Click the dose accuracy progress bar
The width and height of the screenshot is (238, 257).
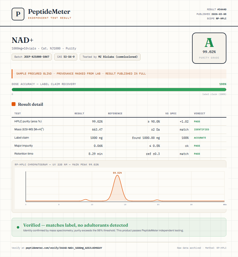(x=119, y=89)
